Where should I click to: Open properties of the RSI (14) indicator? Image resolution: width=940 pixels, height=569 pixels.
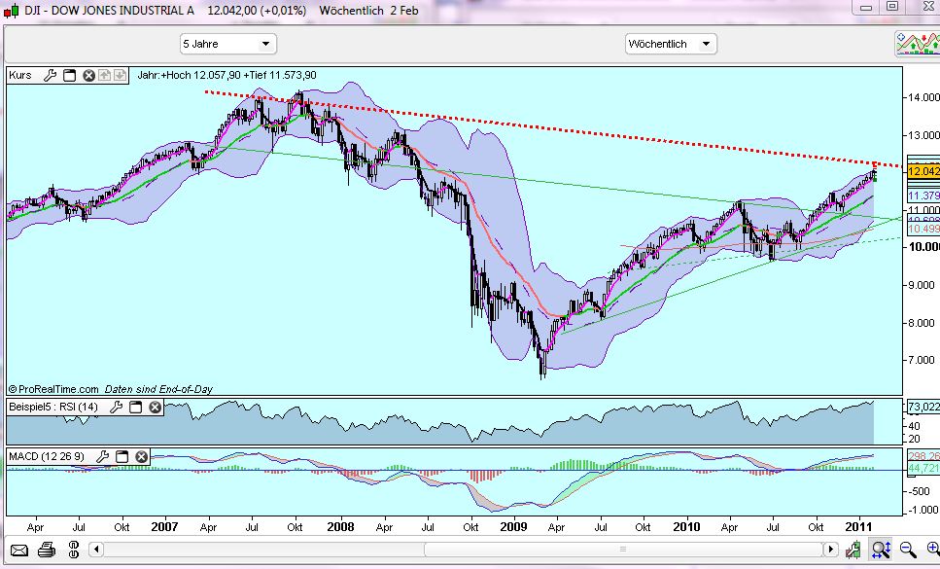point(117,407)
